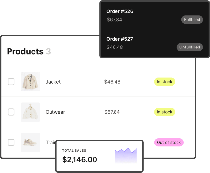The height and width of the screenshot is (173, 210).
Task: Click the Out of stock badge
Action: click(x=169, y=142)
